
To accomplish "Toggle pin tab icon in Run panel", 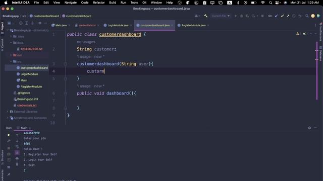I will (x=9, y=174).
